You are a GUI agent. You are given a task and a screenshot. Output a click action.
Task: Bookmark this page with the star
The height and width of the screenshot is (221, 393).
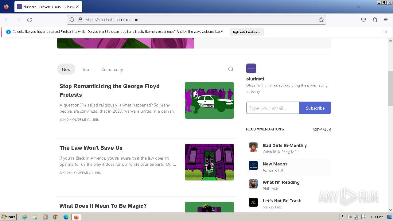(321, 20)
